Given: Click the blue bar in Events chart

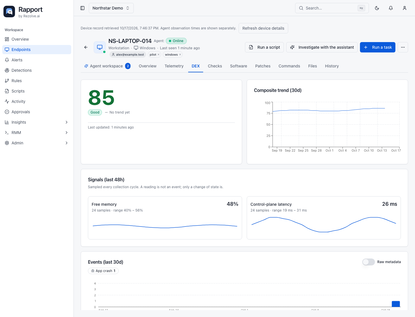Looking at the screenshot, I should point(396,304).
